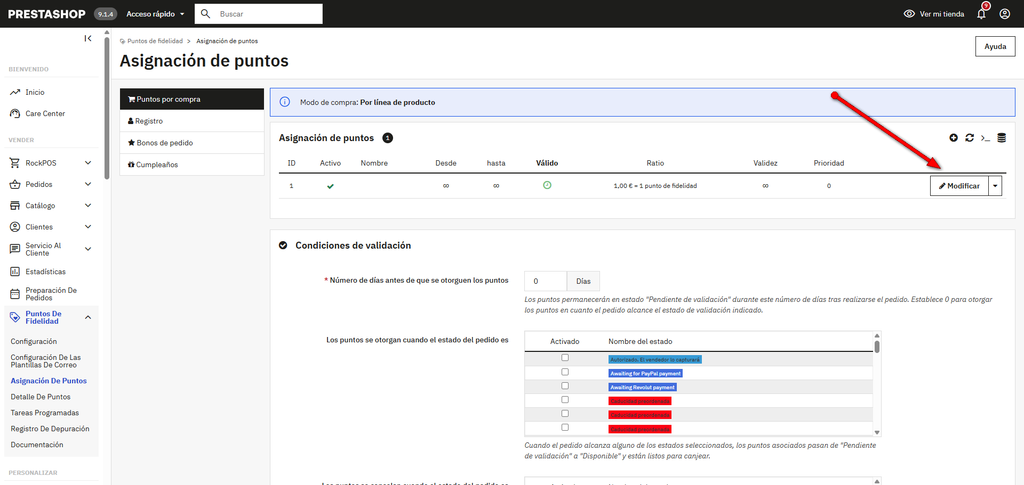Open Registro De Depuración
Image resolution: width=1024 pixels, height=485 pixels.
coord(50,429)
